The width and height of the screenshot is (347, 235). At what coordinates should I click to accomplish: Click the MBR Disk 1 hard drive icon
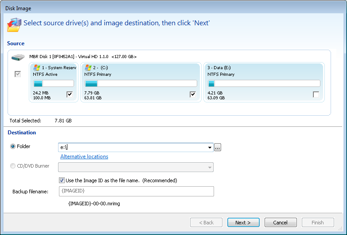[x=19, y=57]
